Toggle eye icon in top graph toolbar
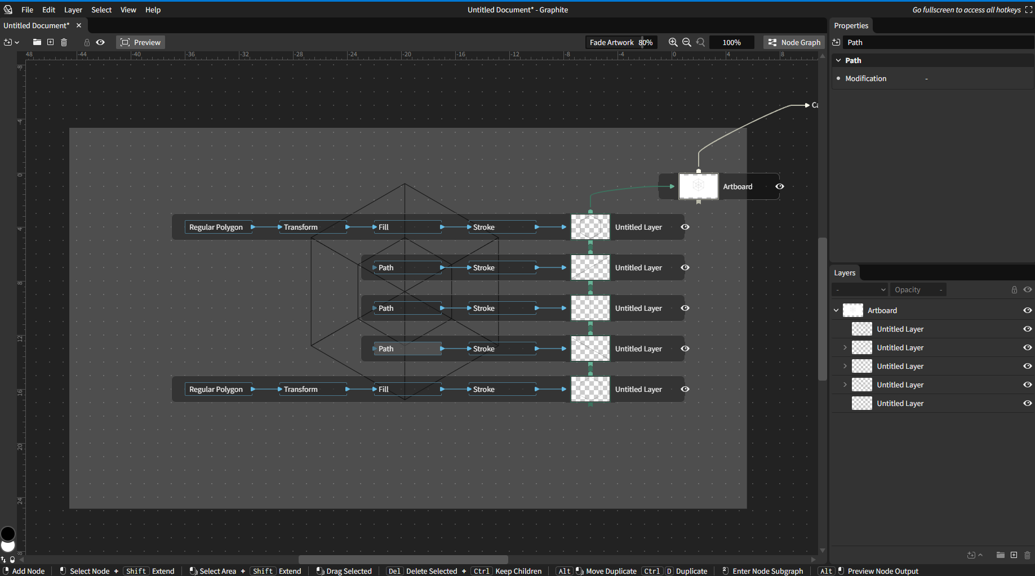The height and width of the screenshot is (576, 1035). click(x=100, y=42)
